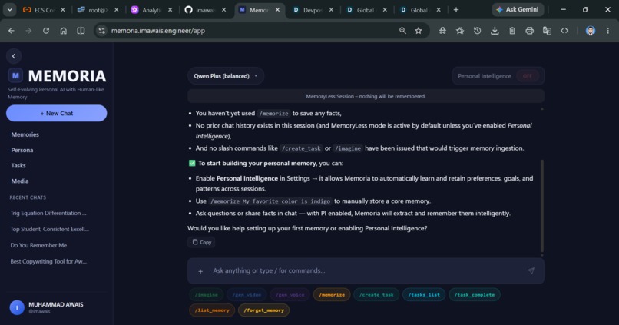Toggle Personal Intelligence on

[x=528, y=76]
